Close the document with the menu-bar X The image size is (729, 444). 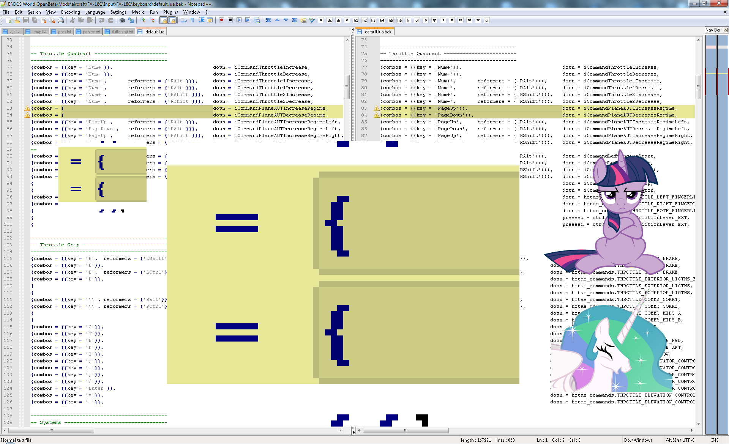point(725,12)
